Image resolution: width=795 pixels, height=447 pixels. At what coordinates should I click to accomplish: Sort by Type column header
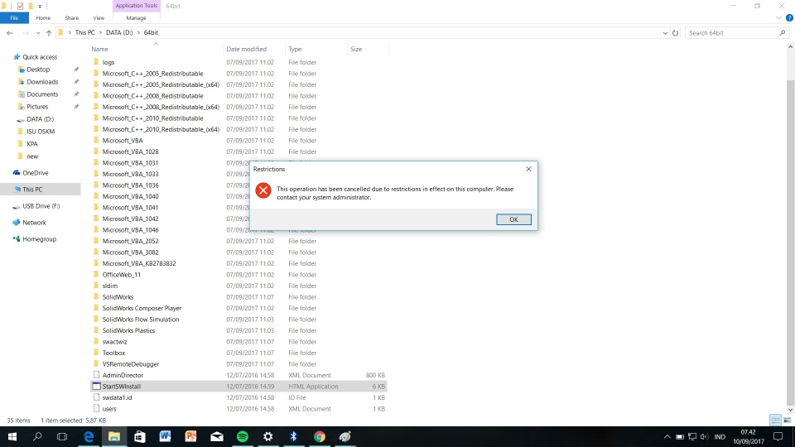point(295,49)
